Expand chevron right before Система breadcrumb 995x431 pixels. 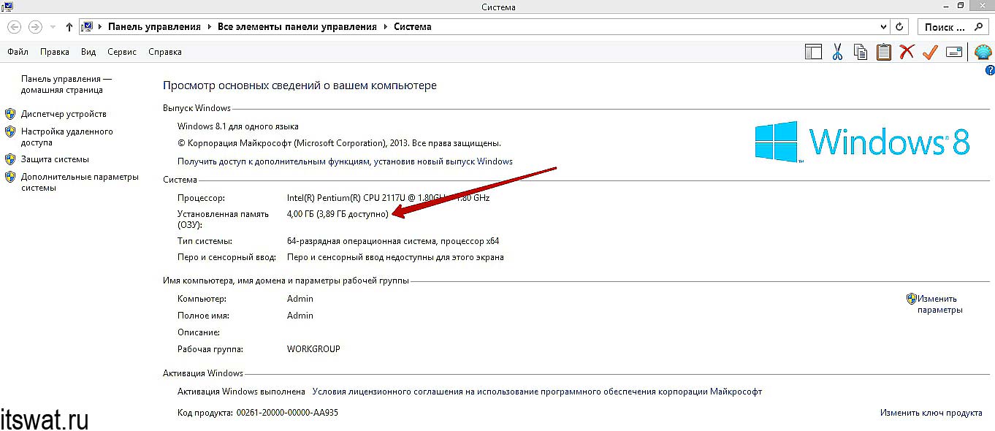point(385,27)
